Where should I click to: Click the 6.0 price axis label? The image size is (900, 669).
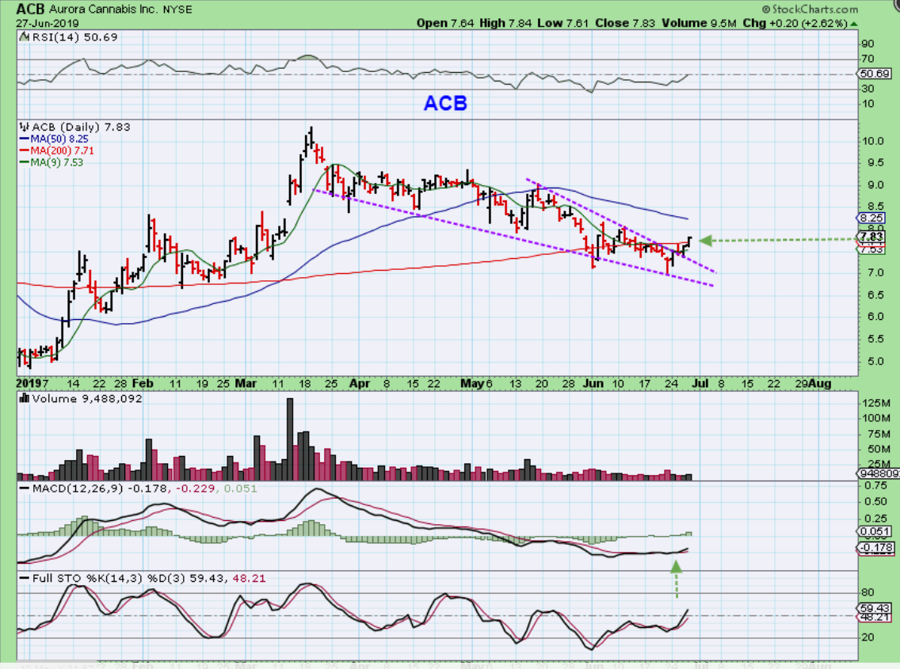point(875,317)
